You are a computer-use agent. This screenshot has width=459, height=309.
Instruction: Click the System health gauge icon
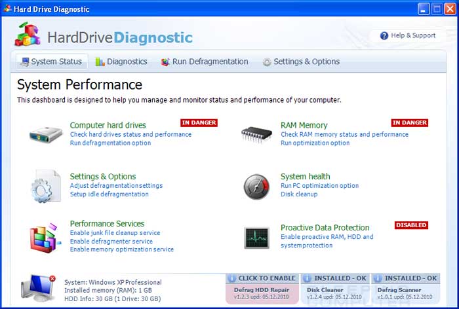257,187
